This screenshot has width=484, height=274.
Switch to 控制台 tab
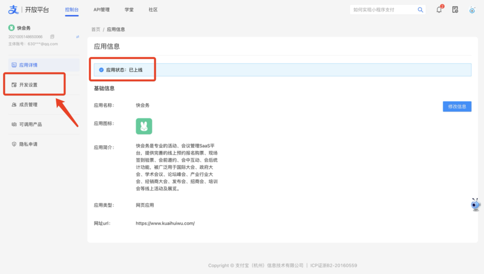click(72, 9)
